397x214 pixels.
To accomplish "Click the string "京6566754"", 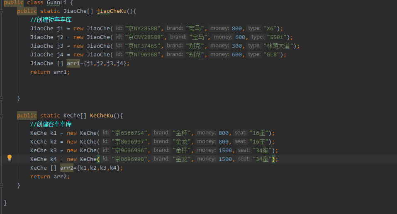I will 129,133.
